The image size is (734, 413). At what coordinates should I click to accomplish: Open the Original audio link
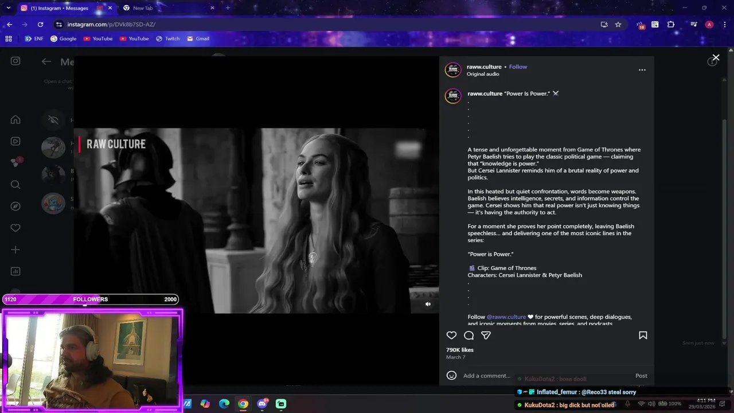pos(483,74)
